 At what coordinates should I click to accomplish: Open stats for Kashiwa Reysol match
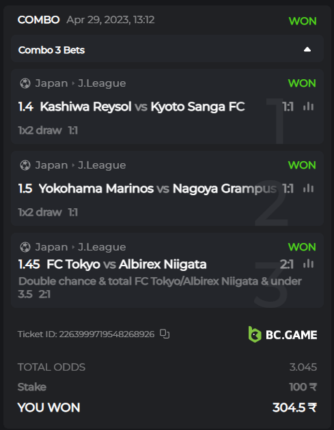tap(308, 106)
